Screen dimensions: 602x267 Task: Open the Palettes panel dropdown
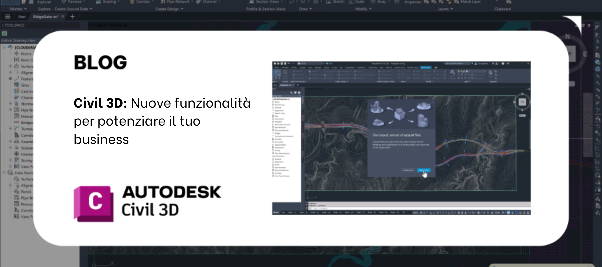coord(18,9)
